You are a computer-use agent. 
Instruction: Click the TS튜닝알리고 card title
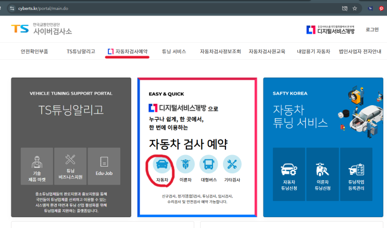(71, 110)
